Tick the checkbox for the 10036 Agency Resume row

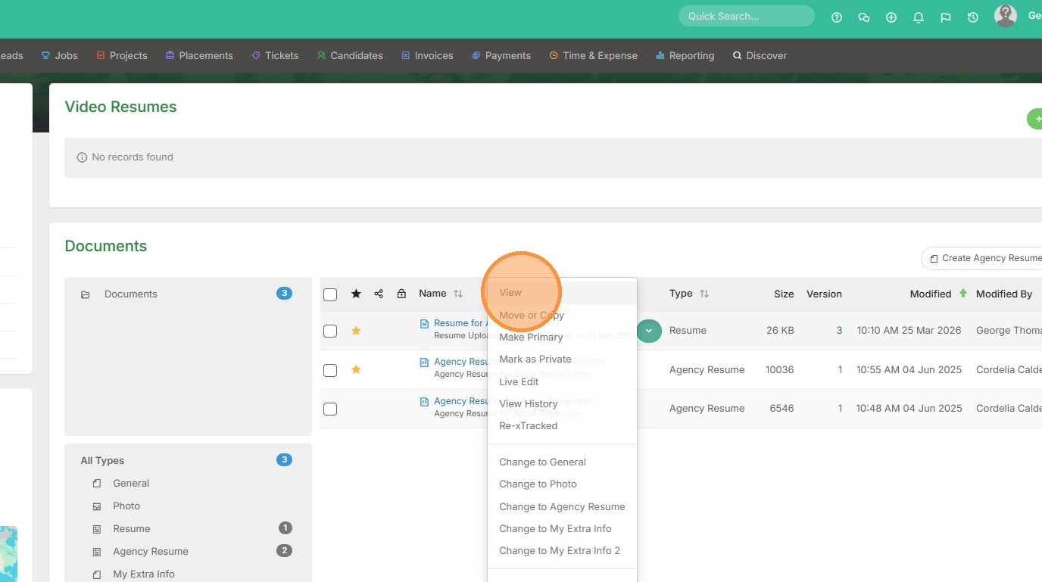(330, 370)
